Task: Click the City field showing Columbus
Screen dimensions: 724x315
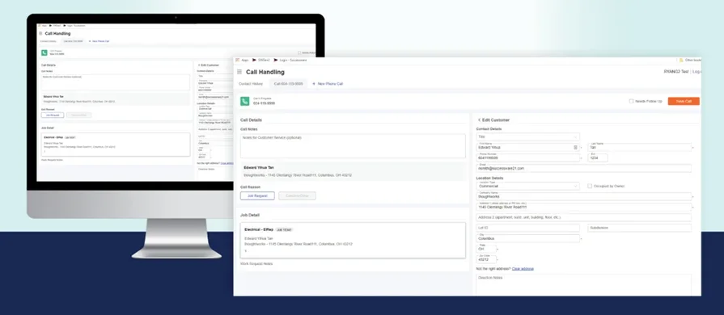Action: point(527,238)
